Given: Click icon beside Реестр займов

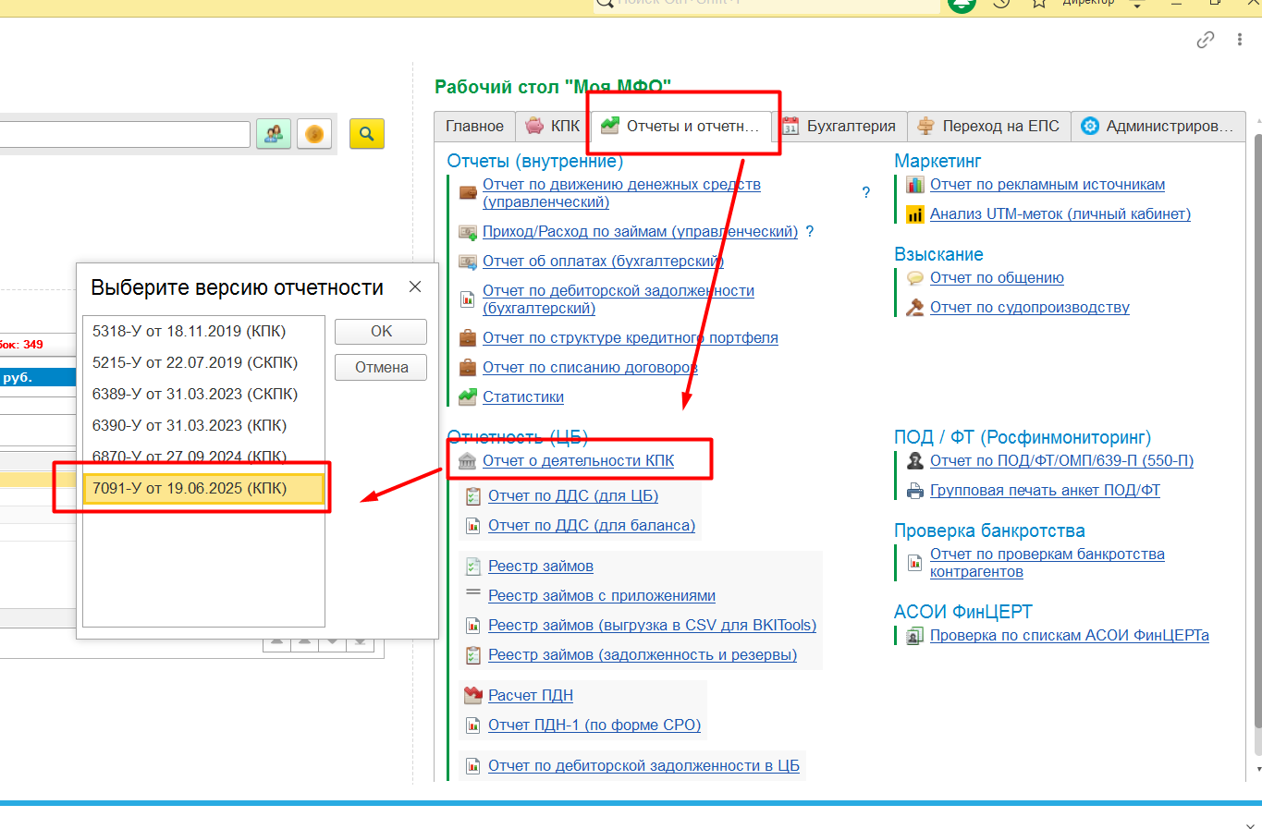Looking at the screenshot, I should [x=473, y=567].
